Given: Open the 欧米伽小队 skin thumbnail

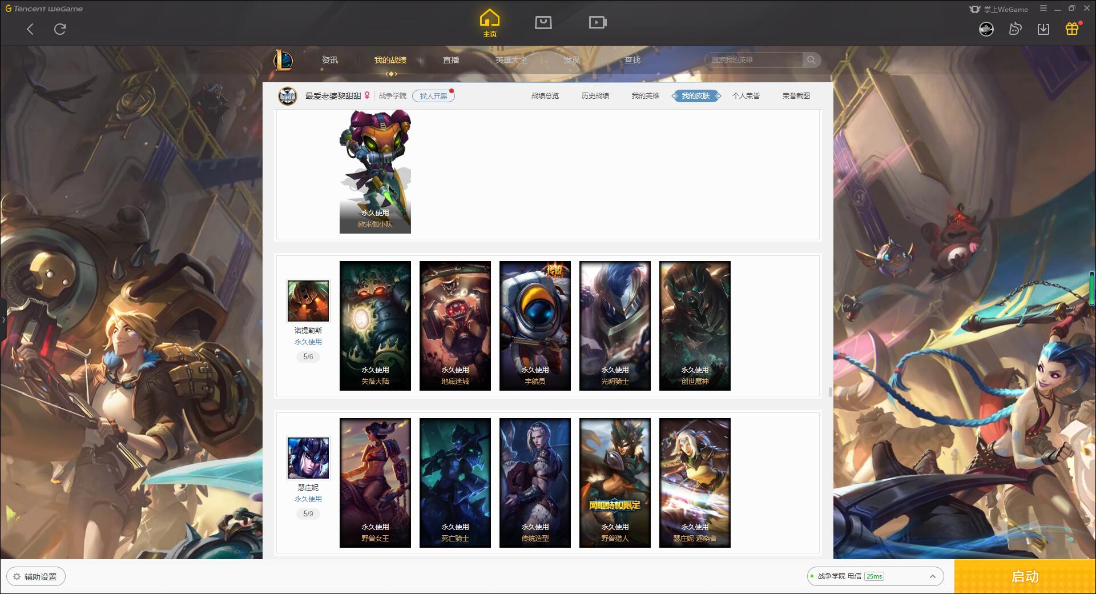Looking at the screenshot, I should tap(375, 172).
